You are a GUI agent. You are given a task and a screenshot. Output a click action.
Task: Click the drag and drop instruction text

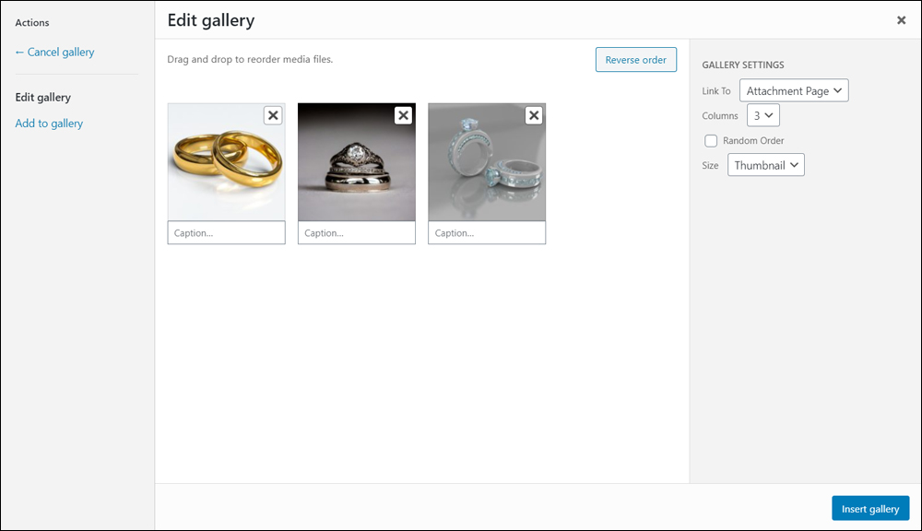point(250,59)
